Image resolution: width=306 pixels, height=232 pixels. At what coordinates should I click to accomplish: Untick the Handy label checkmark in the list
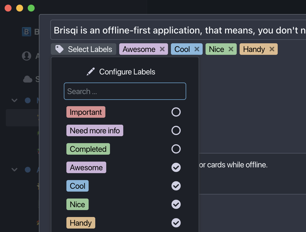pyautogui.click(x=176, y=223)
